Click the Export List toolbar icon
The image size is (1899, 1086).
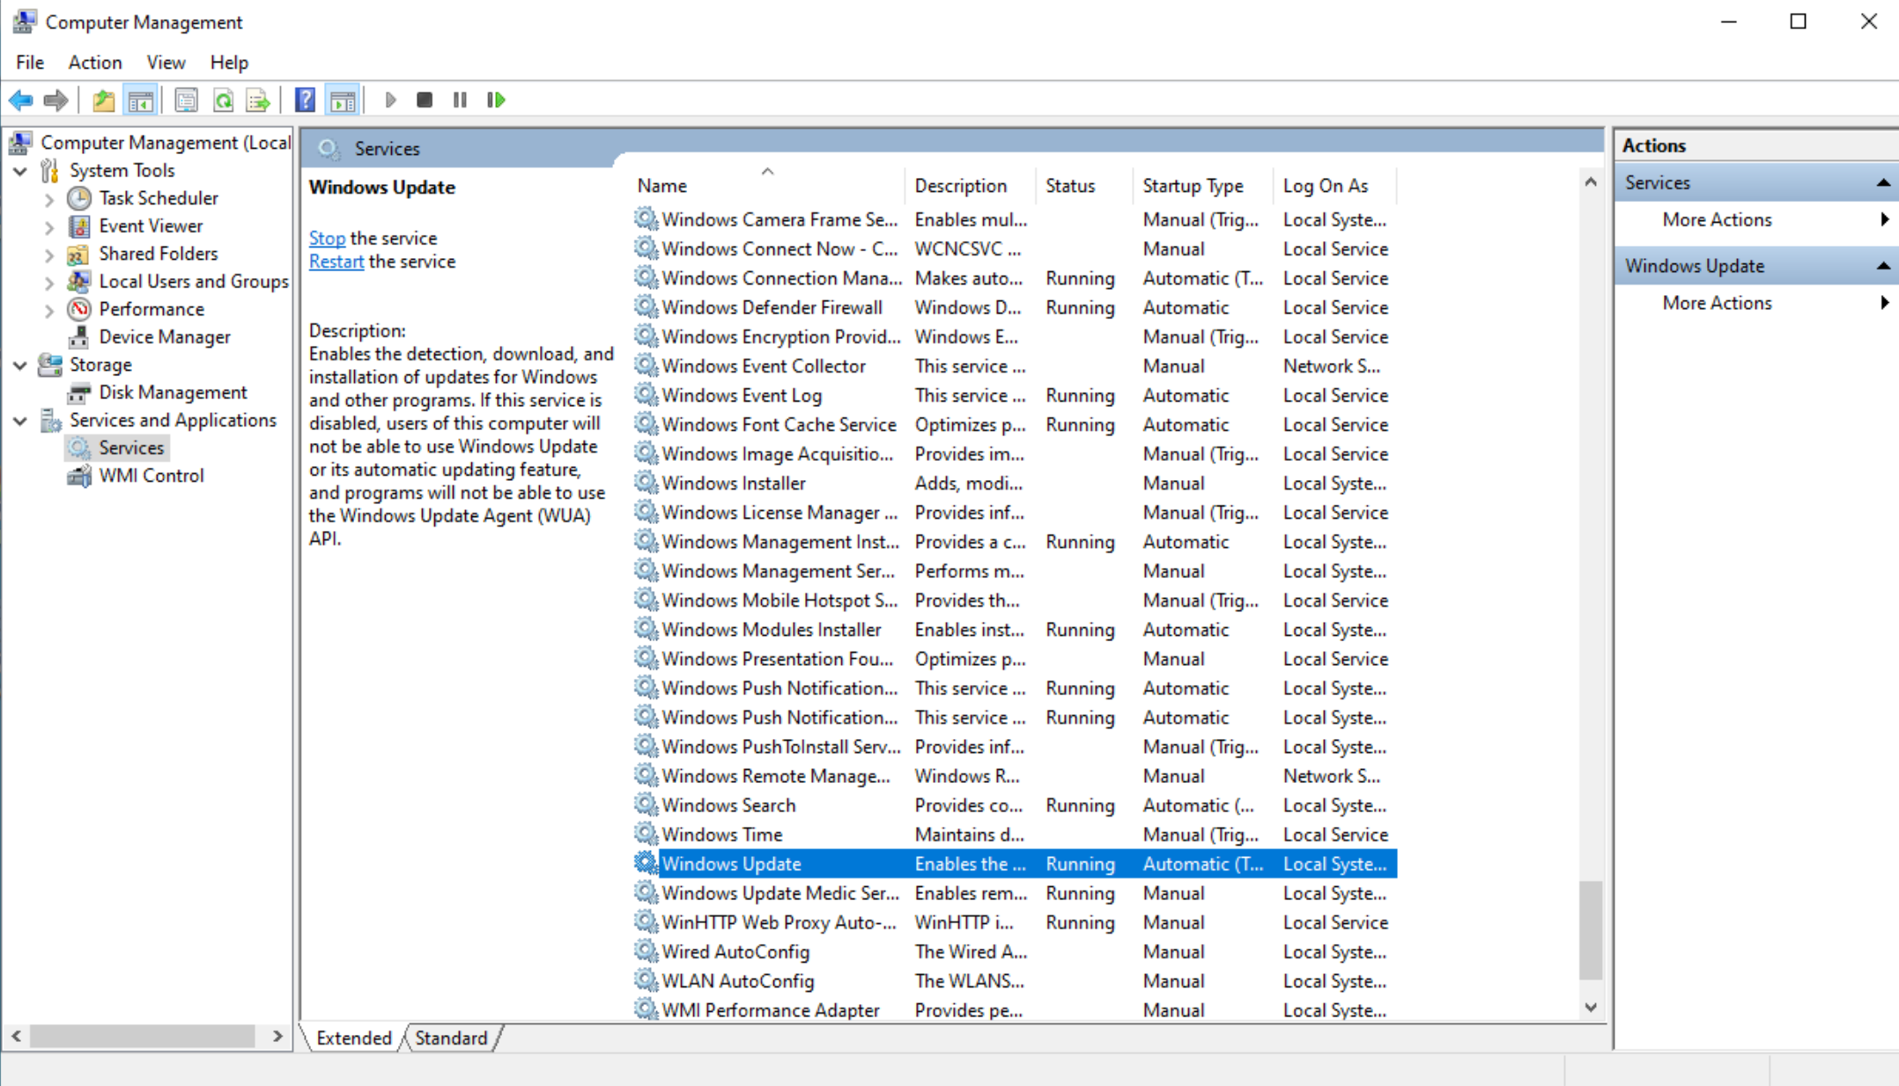(258, 100)
